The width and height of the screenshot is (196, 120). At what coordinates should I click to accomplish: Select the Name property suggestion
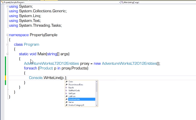coord(71,102)
